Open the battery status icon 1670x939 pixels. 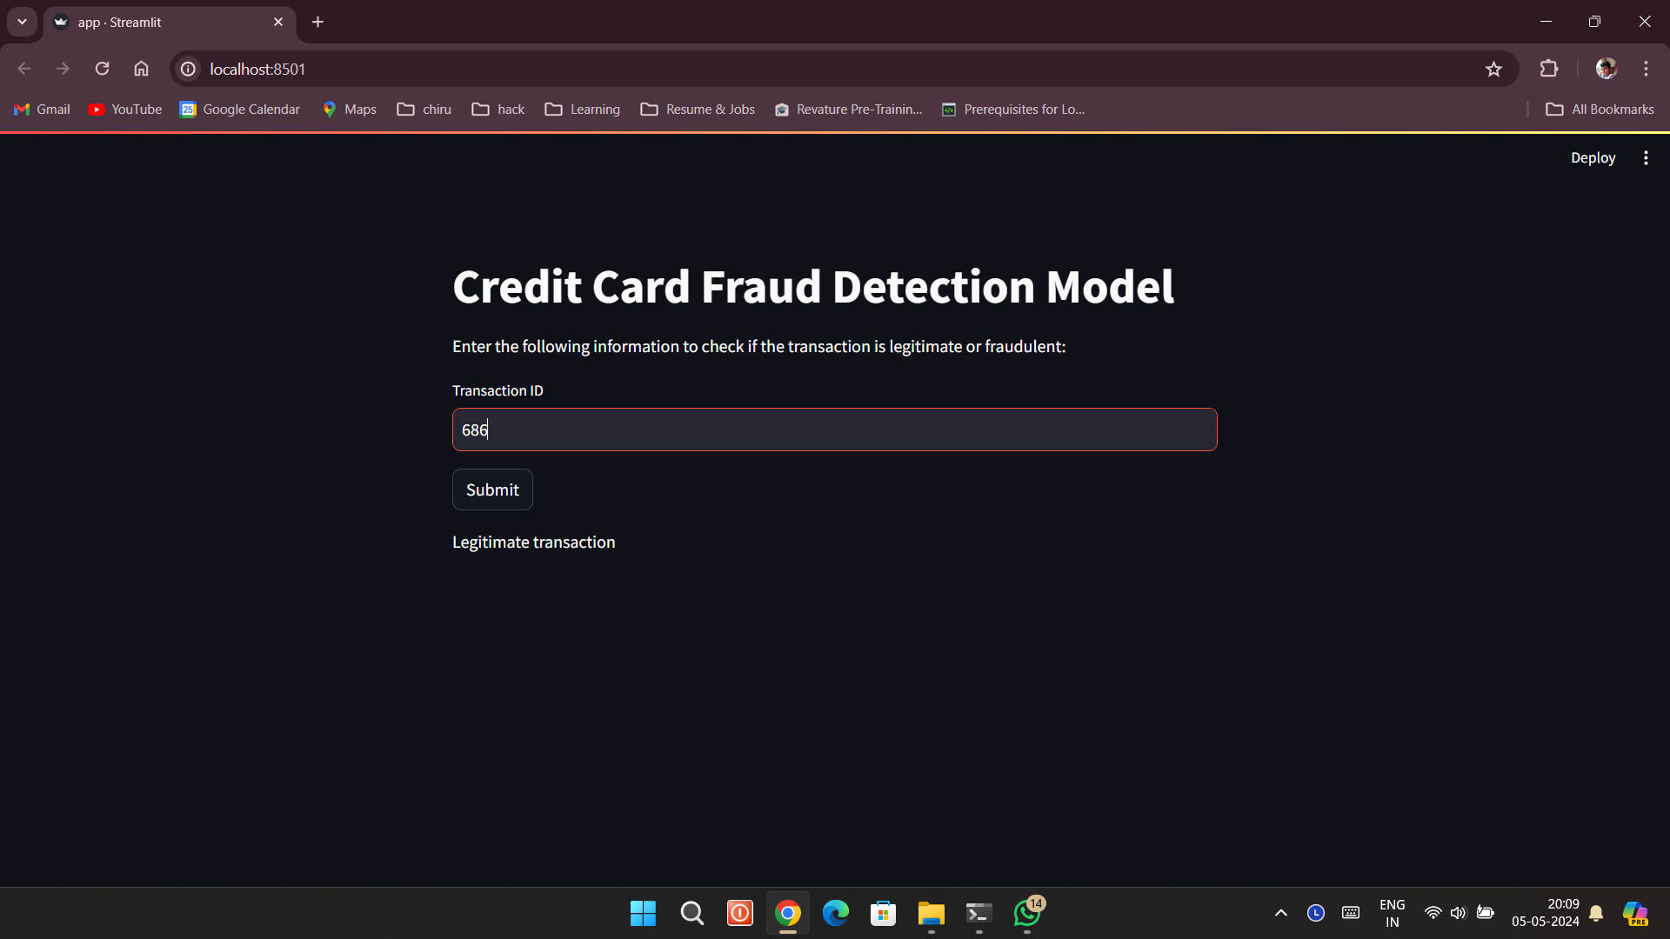[x=1486, y=913]
